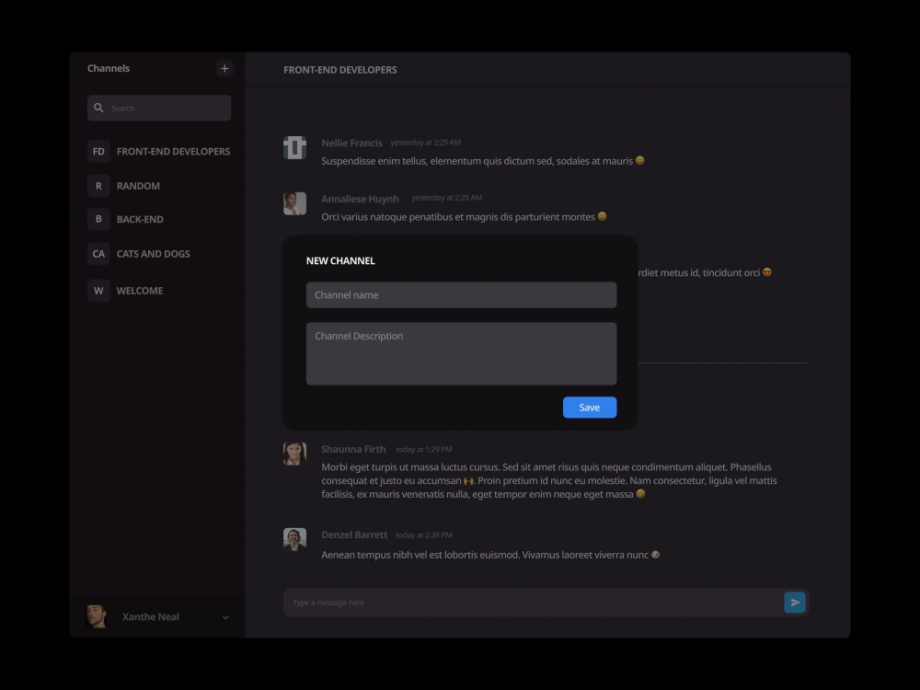Viewport: 920px width, 690px height.
Task: Click the Channels sidebar heading
Action: click(109, 68)
